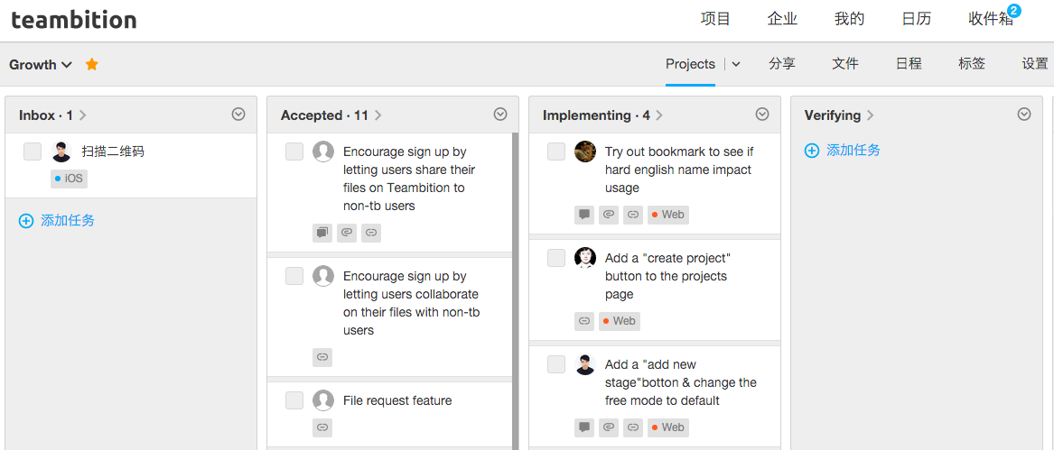Mark "create project" button task complete
Viewport: 1054px width, 450px height.
556,258
